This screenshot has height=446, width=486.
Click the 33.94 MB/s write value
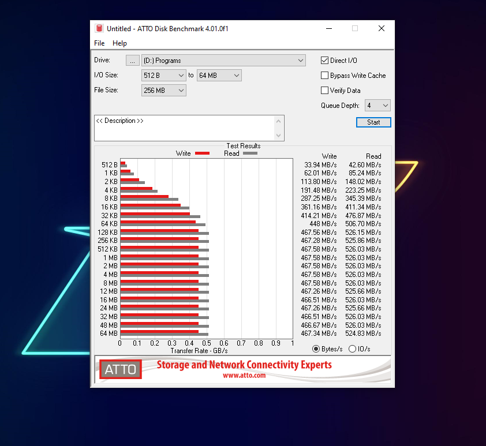320,165
